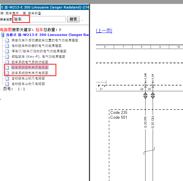Click red 电路图 text in search summary
The width and height of the screenshot is (183, 181).
pyautogui.click(x=6, y=30)
